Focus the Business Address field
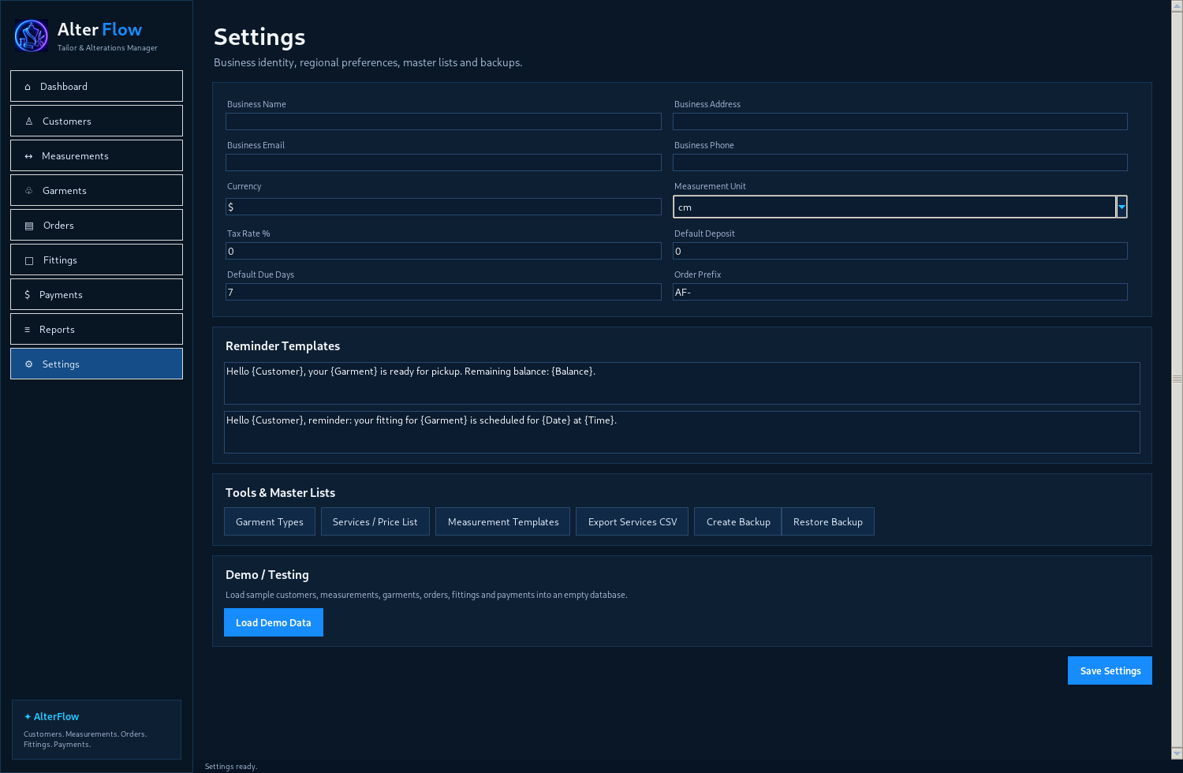This screenshot has height=773, width=1183. coord(900,121)
